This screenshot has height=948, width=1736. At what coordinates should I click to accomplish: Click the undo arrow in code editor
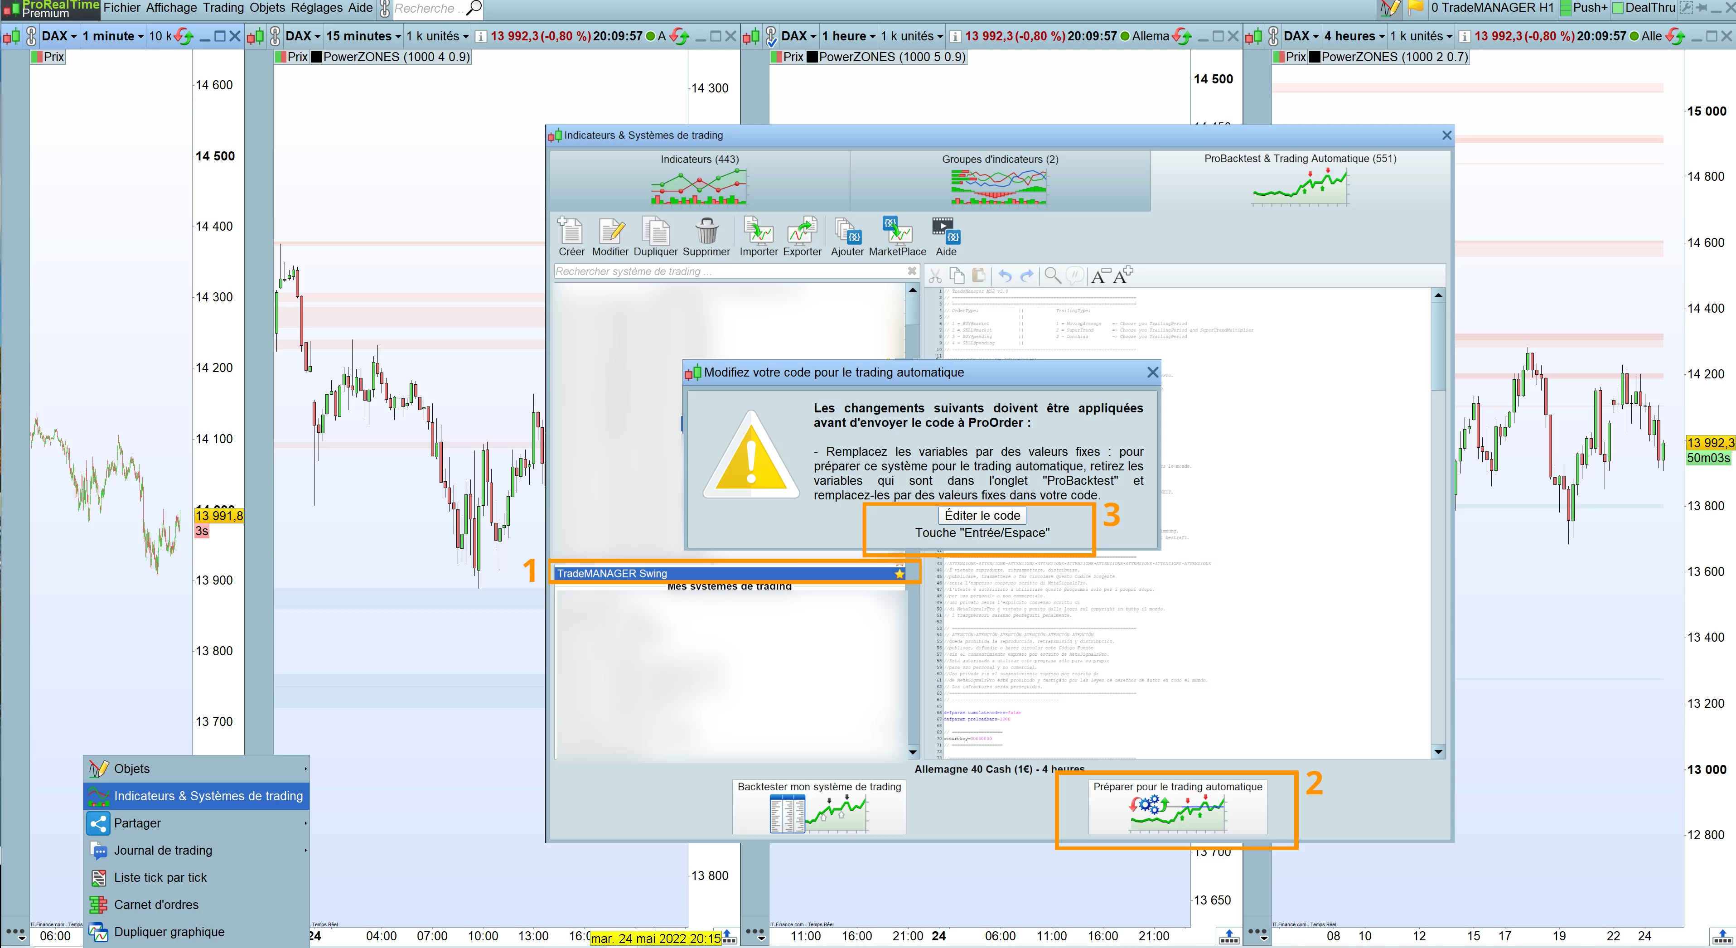pyautogui.click(x=1005, y=276)
